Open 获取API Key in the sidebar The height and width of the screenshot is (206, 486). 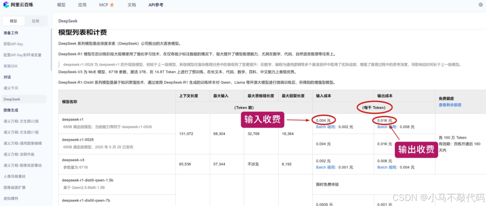click(x=13, y=44)
